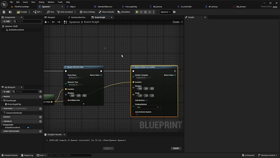
Task: Add a new variable with plus icon
Action: click(40, 121)
